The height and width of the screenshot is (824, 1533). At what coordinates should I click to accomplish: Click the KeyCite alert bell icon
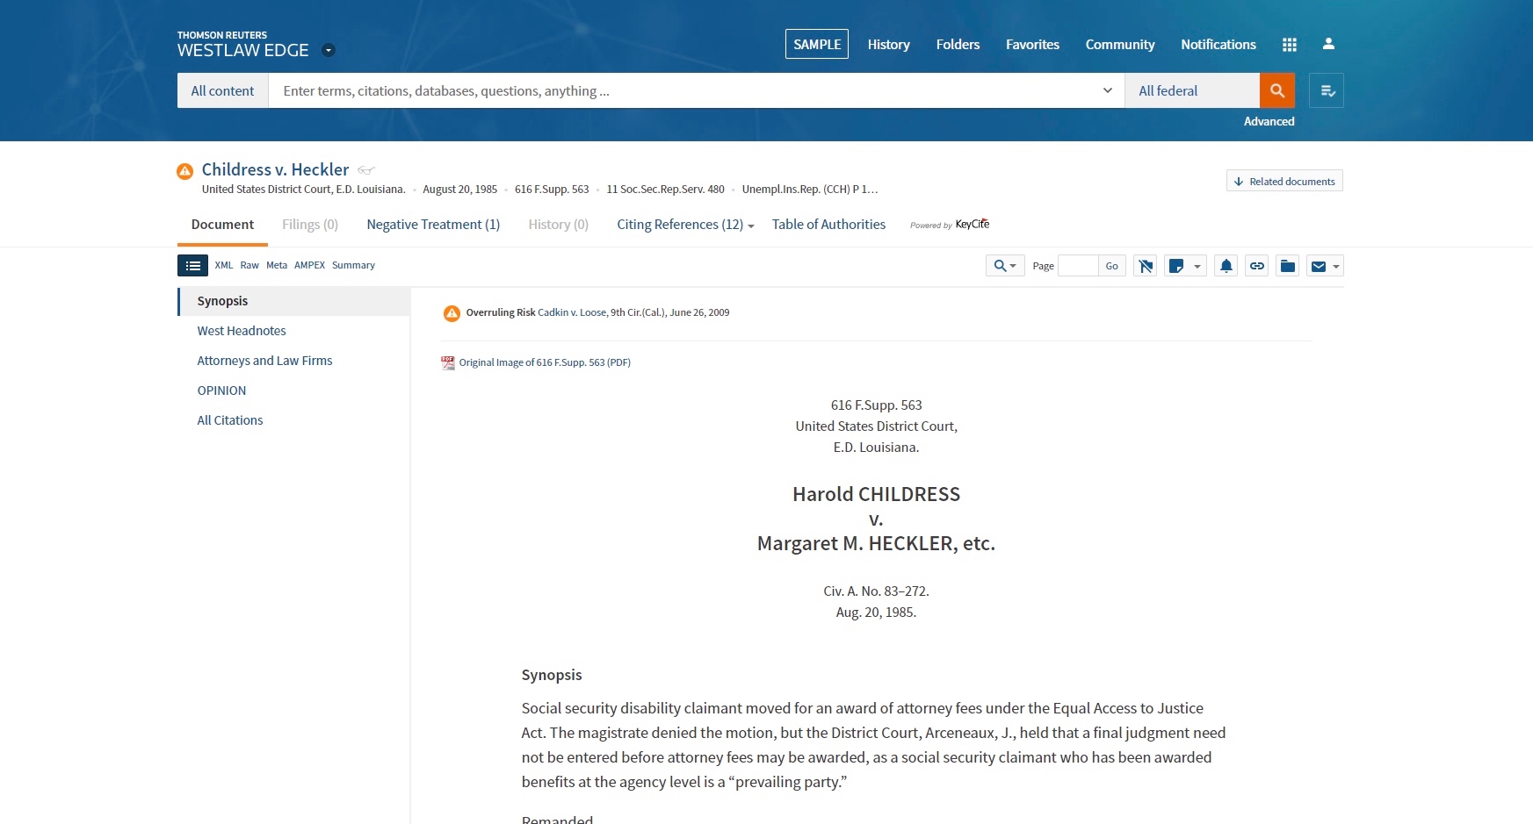click(1226, 266)
